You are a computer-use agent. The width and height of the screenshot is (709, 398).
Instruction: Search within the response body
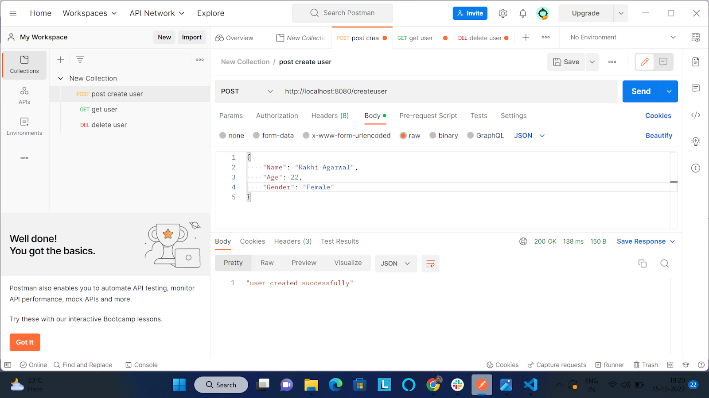click(665, 264)
